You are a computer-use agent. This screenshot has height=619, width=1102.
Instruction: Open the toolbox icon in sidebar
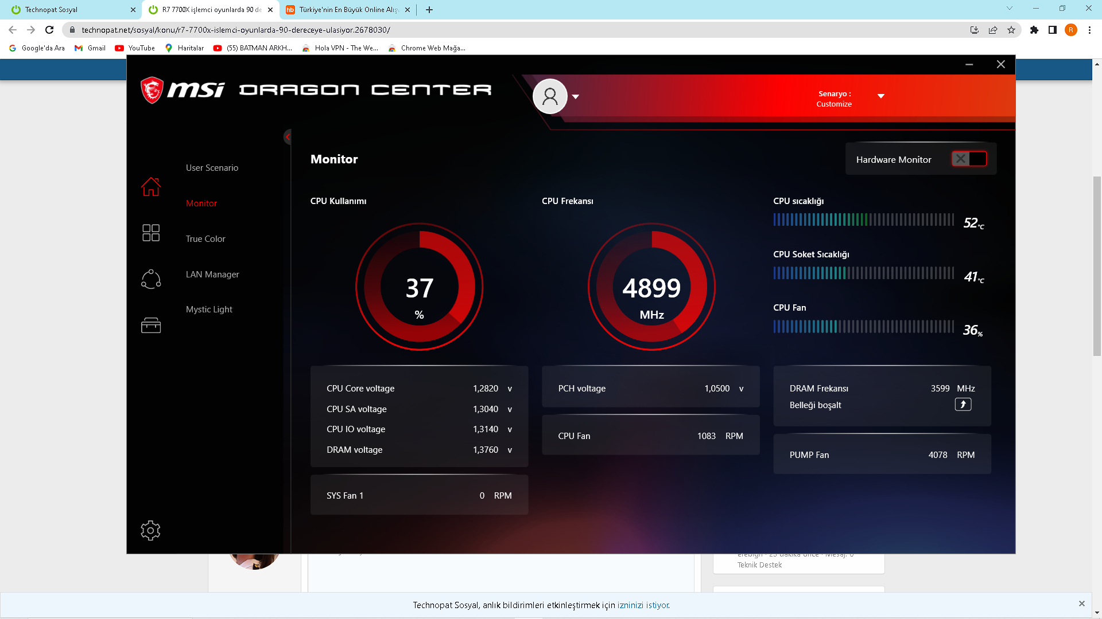click(151, 326)
